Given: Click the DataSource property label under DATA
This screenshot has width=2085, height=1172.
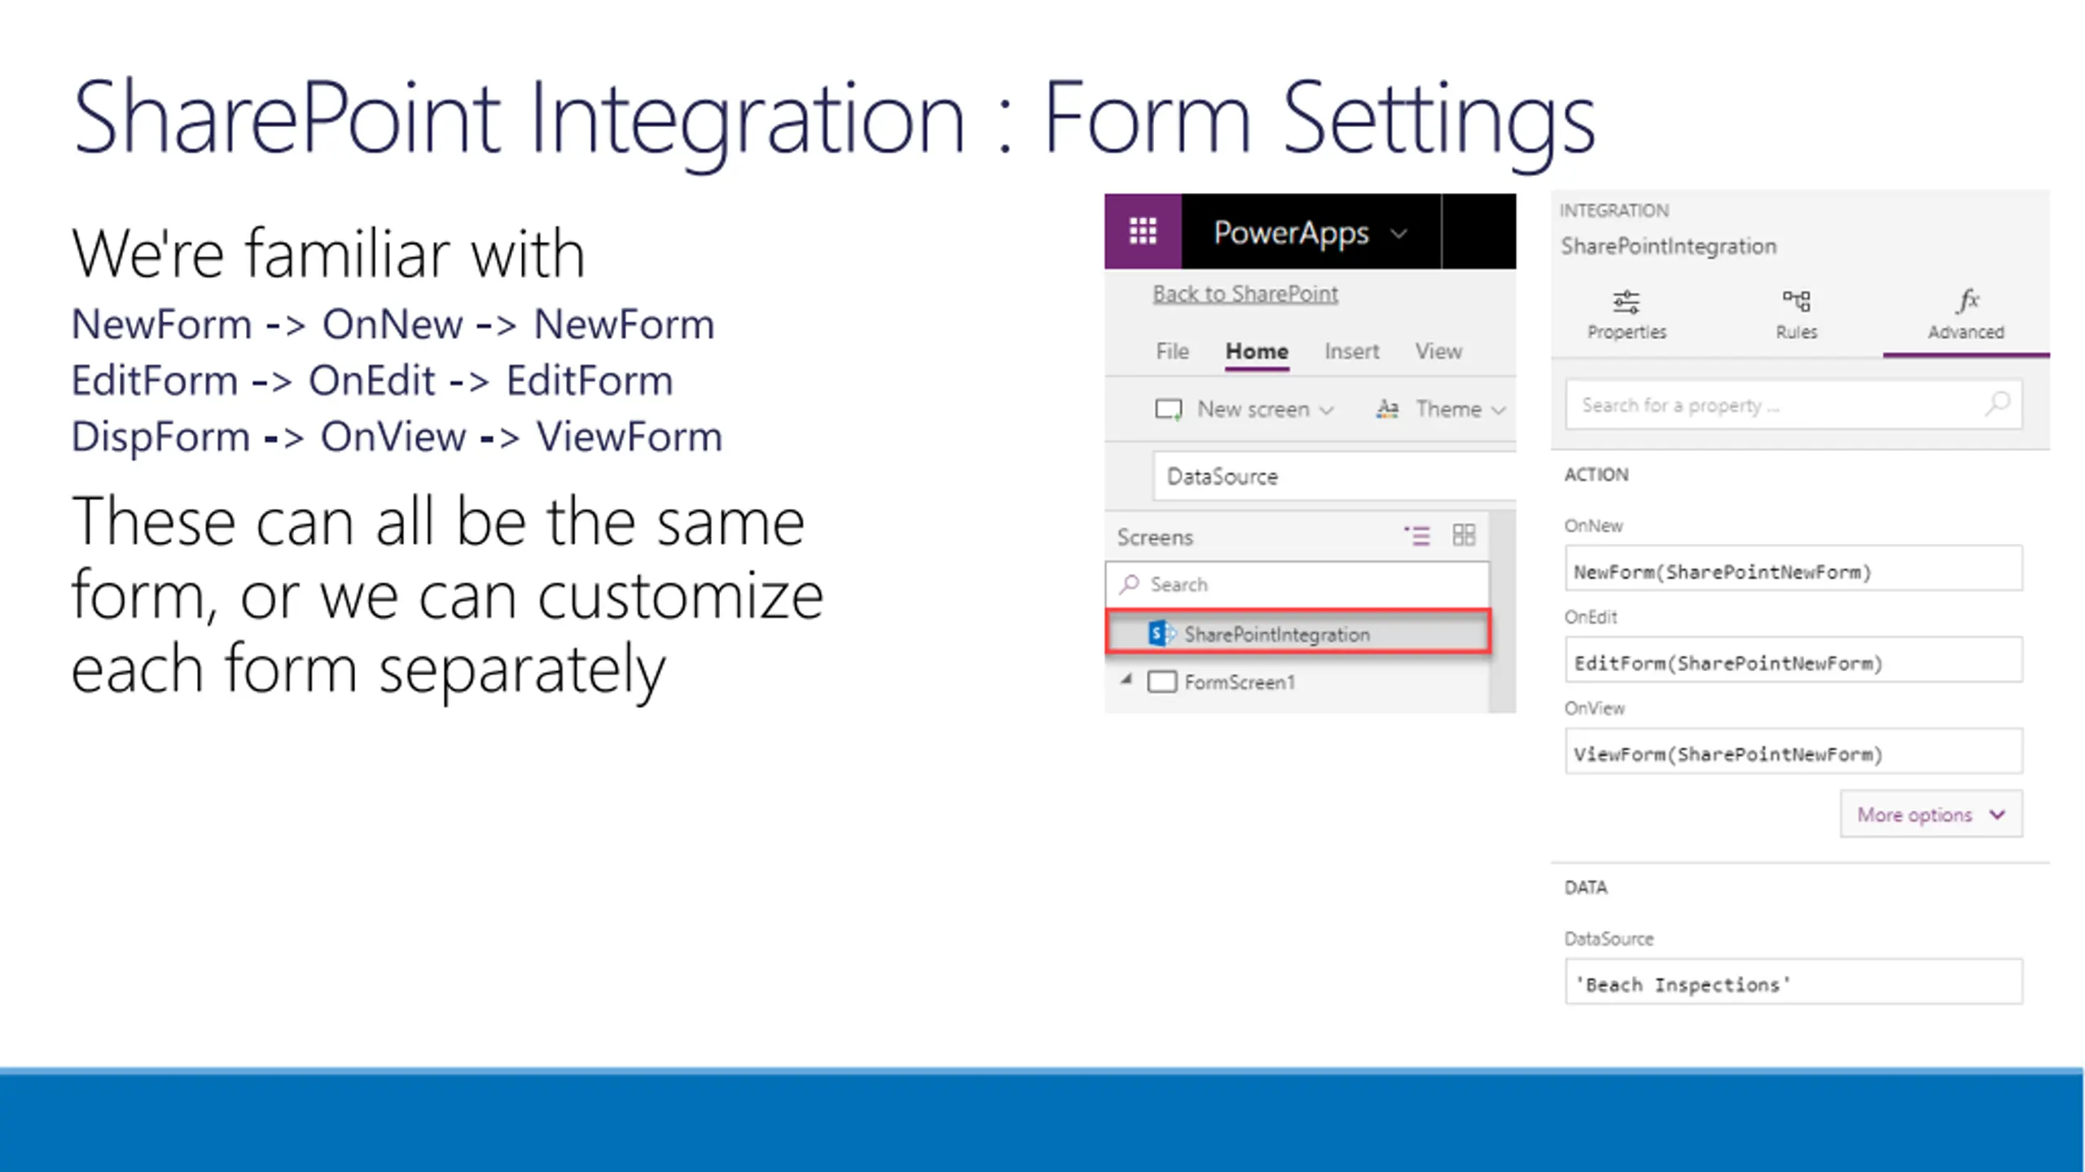Looking at the screenshot, I should pos(1609,939).
